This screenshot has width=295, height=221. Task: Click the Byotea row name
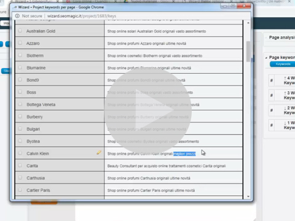33,141
